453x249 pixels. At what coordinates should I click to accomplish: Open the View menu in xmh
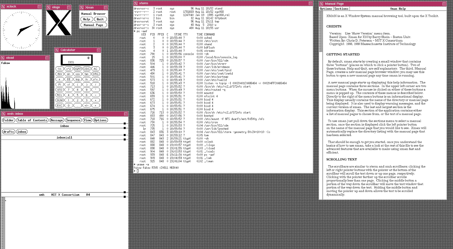coord(87,120)
